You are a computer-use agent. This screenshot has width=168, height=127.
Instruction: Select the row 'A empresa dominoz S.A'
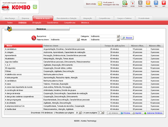[x=84, y=106]
